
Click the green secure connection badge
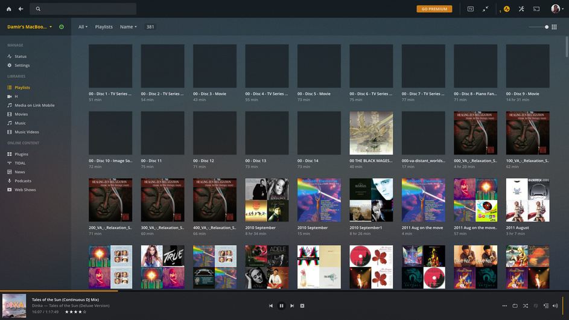[x=62, y=27]
